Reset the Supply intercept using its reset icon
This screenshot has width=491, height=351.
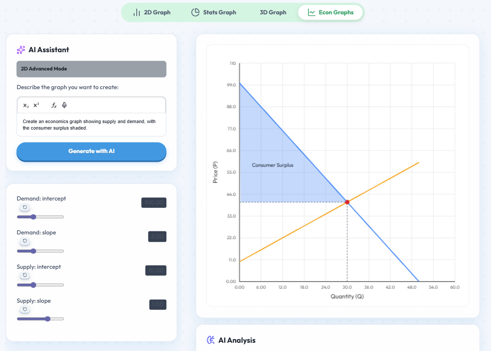pos(25,275)
